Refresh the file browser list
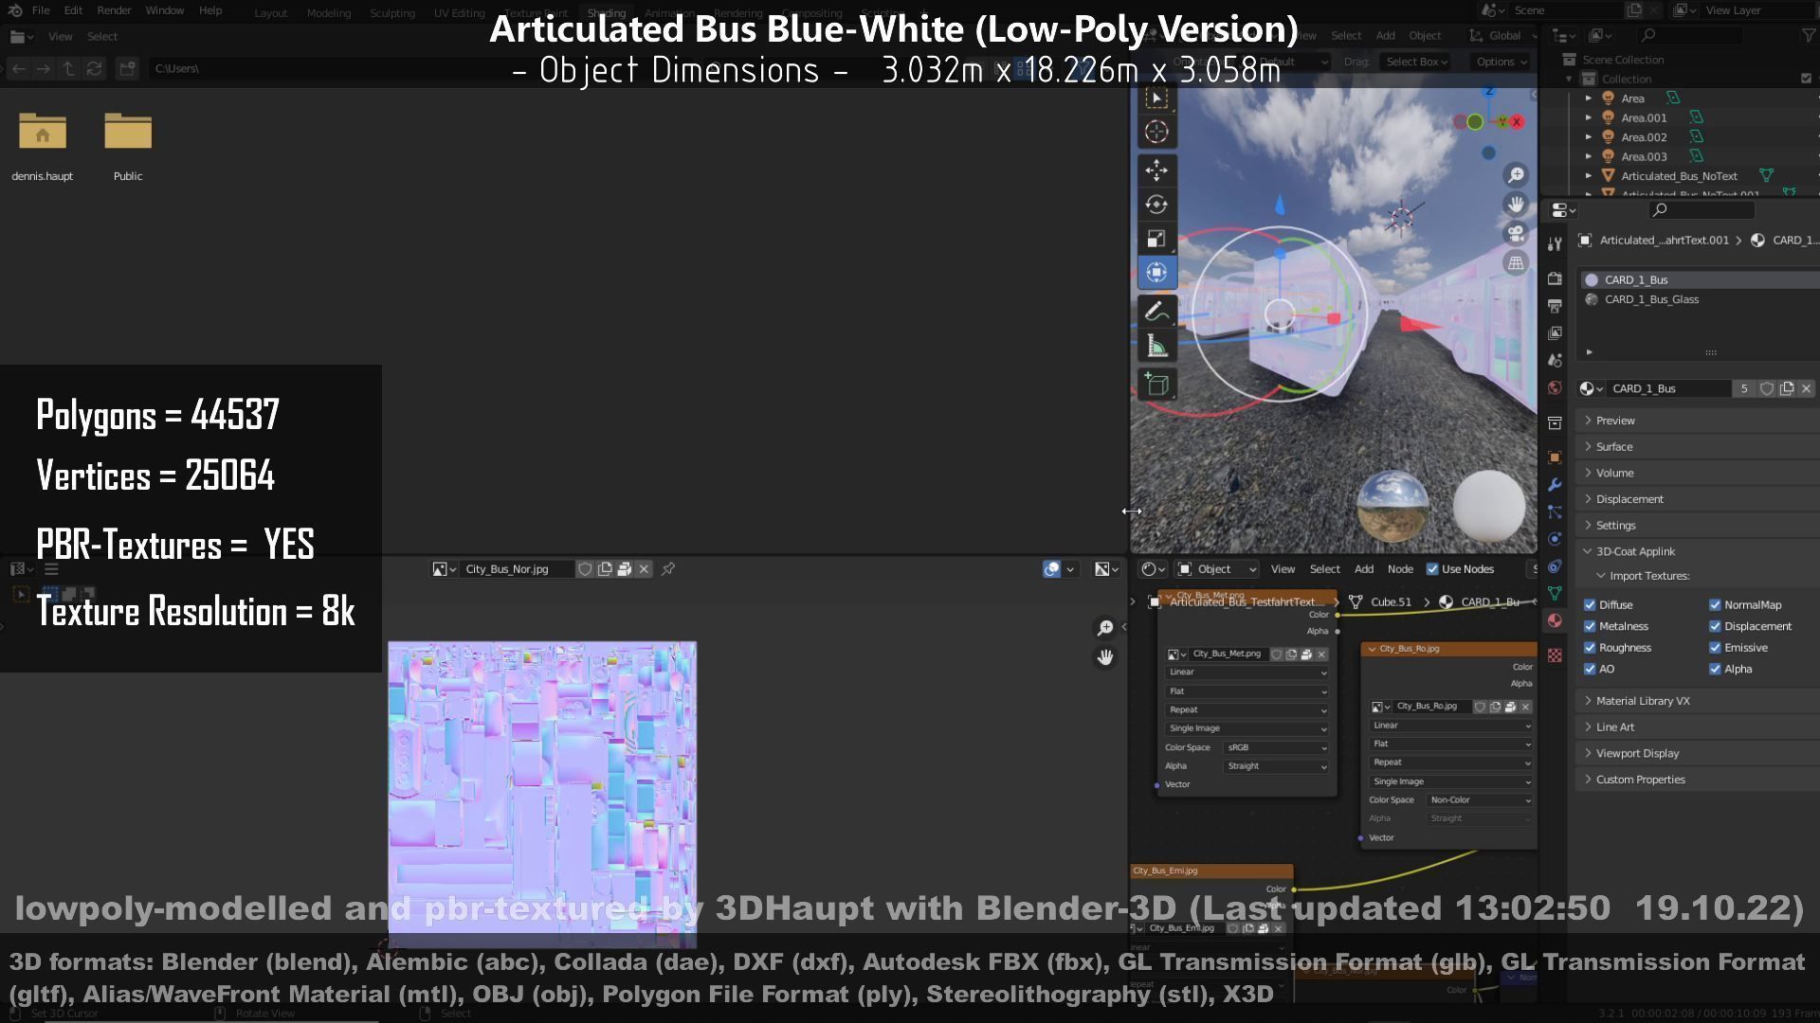 point(94,68)
